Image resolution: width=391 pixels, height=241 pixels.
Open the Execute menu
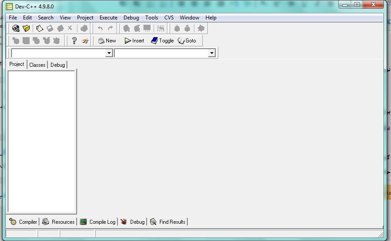point(108,18)
